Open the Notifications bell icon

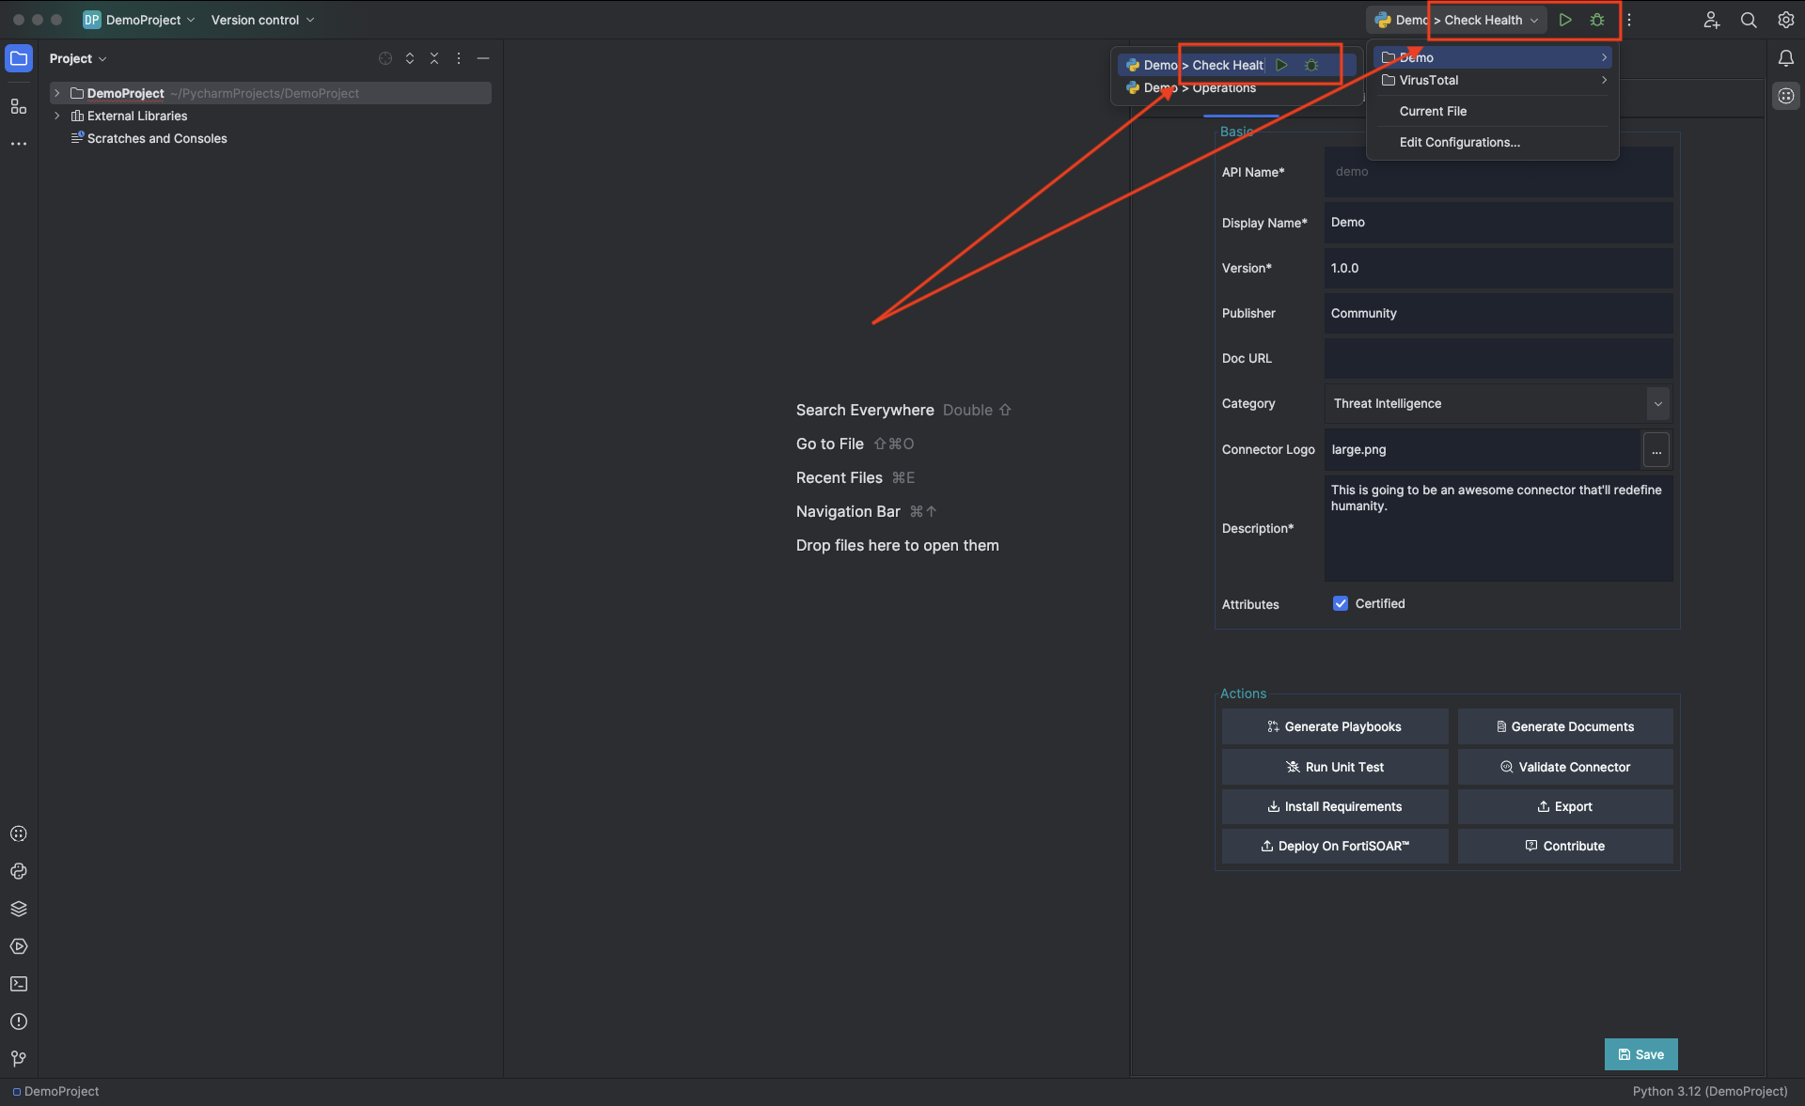tap(1785, 58)
